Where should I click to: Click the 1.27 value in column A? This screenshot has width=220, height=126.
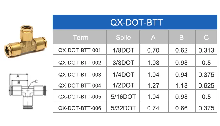(x=153, y=85)
